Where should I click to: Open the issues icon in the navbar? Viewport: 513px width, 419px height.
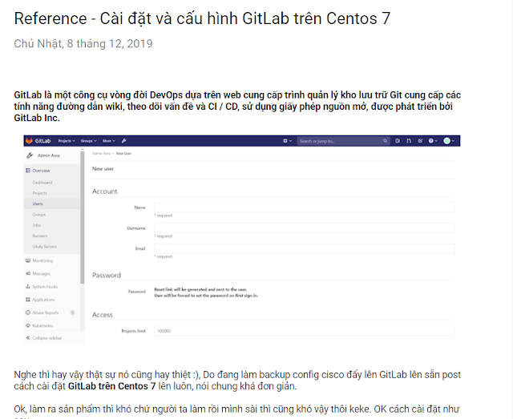(x=398, y=141)
